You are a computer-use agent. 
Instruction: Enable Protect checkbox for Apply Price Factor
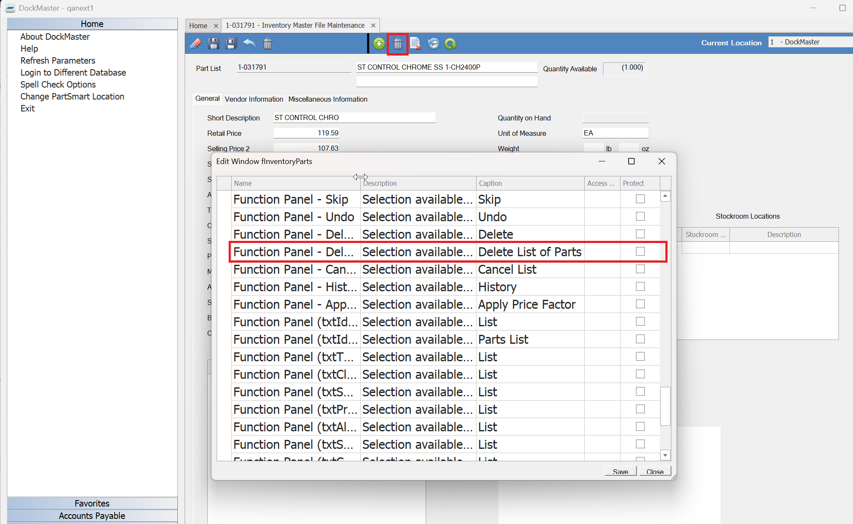click(x=640, y=304)
